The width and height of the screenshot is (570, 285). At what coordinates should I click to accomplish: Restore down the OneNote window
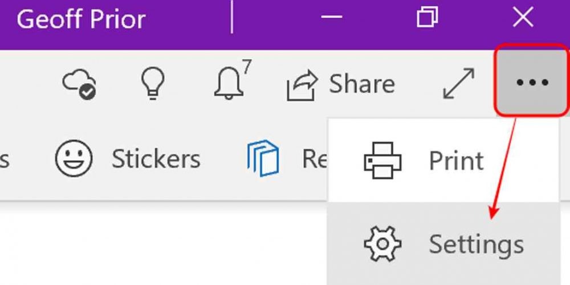click(x=427, y=17)
